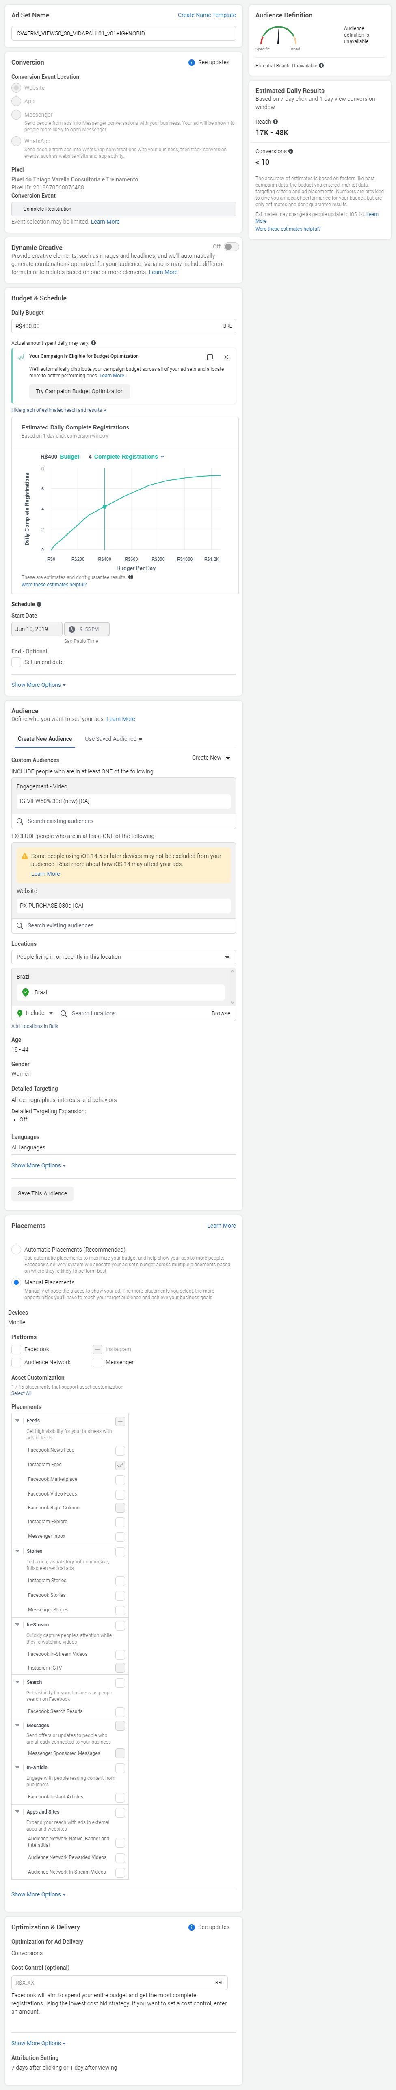
Task: Switch to the Use Saved Audience tab
Action: [x=113, y=739]
